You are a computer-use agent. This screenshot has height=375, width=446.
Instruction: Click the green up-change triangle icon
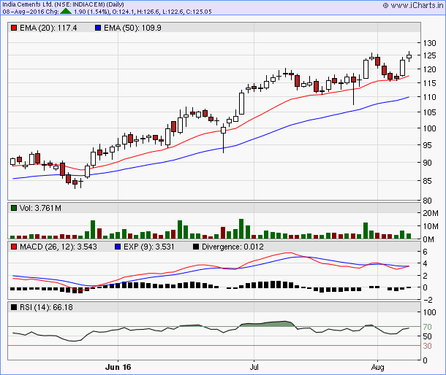(66, 12)
